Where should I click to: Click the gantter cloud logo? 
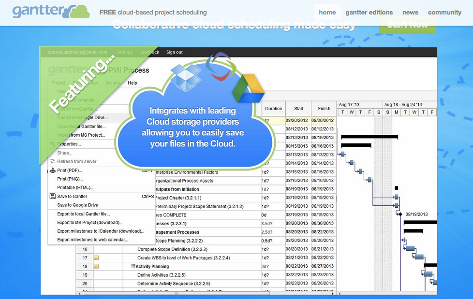point(51,12)
